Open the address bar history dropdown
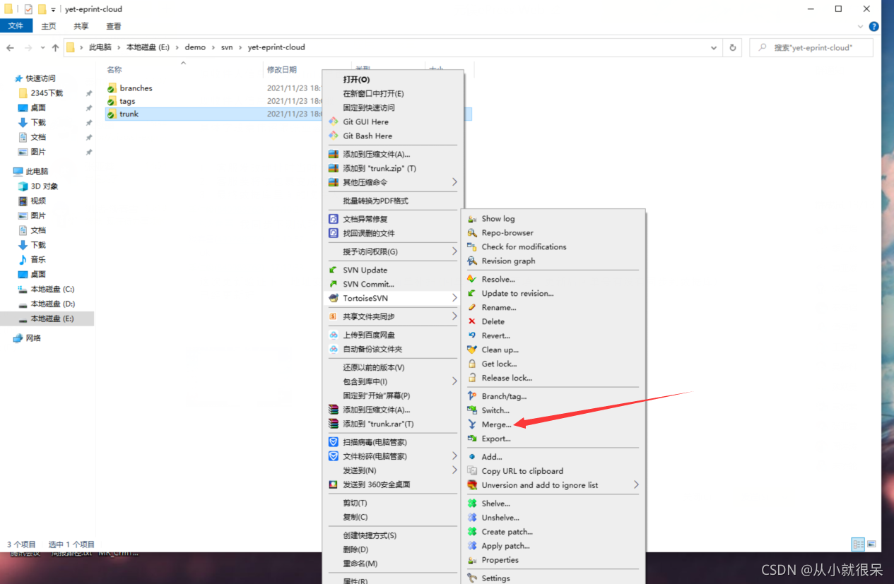The image size is (894, 584). (714, 47)
